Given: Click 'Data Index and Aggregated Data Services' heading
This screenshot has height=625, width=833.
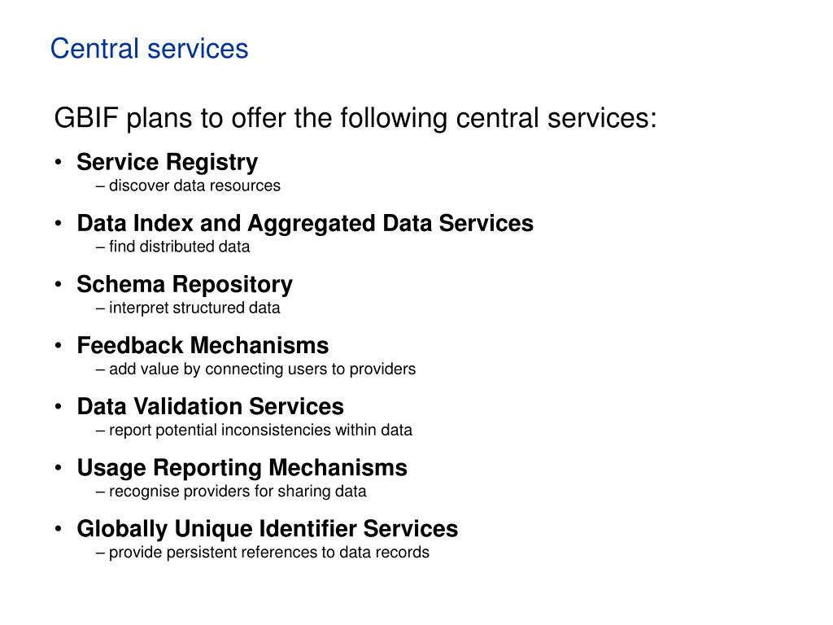Looking at the screenshot, I should pyautogui.click(x=305, y=223).
